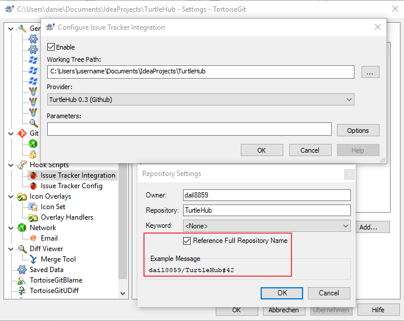This screenshot has height=321, width=404.
Task: Click the 'Working Tree Path:' label
Action: click(73, 59)
